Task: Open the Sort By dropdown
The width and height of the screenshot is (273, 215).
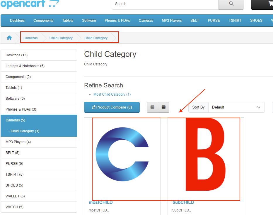Action: click(236, 107)
